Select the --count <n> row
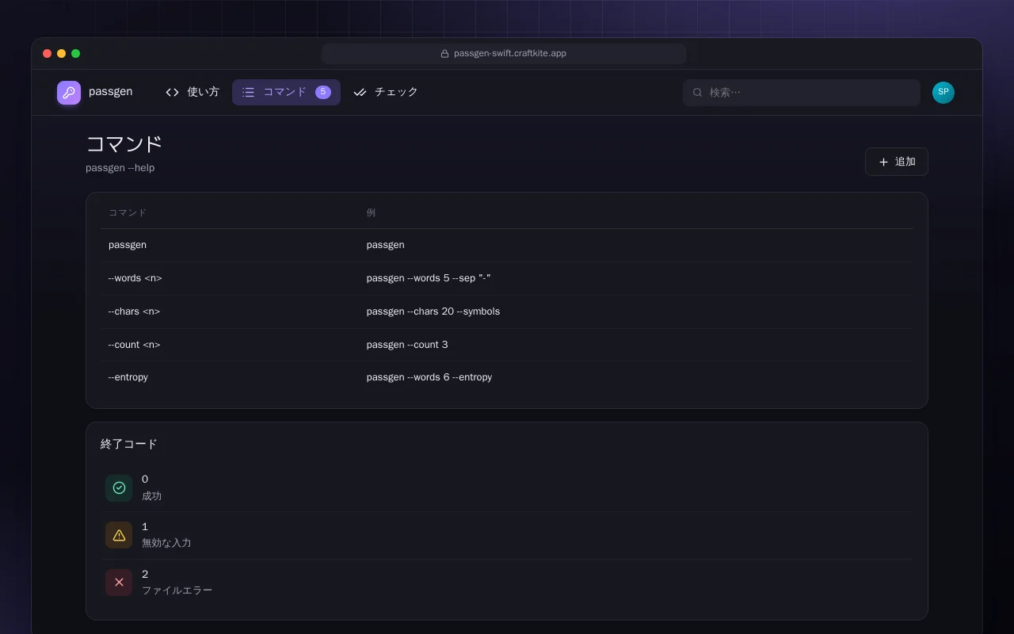Image resolution: width=1014 pixels, height=634 pixels. click(x=507, y=345)
